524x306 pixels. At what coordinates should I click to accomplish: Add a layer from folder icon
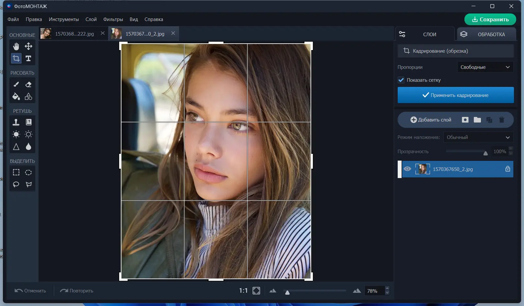tap(477, 120)
